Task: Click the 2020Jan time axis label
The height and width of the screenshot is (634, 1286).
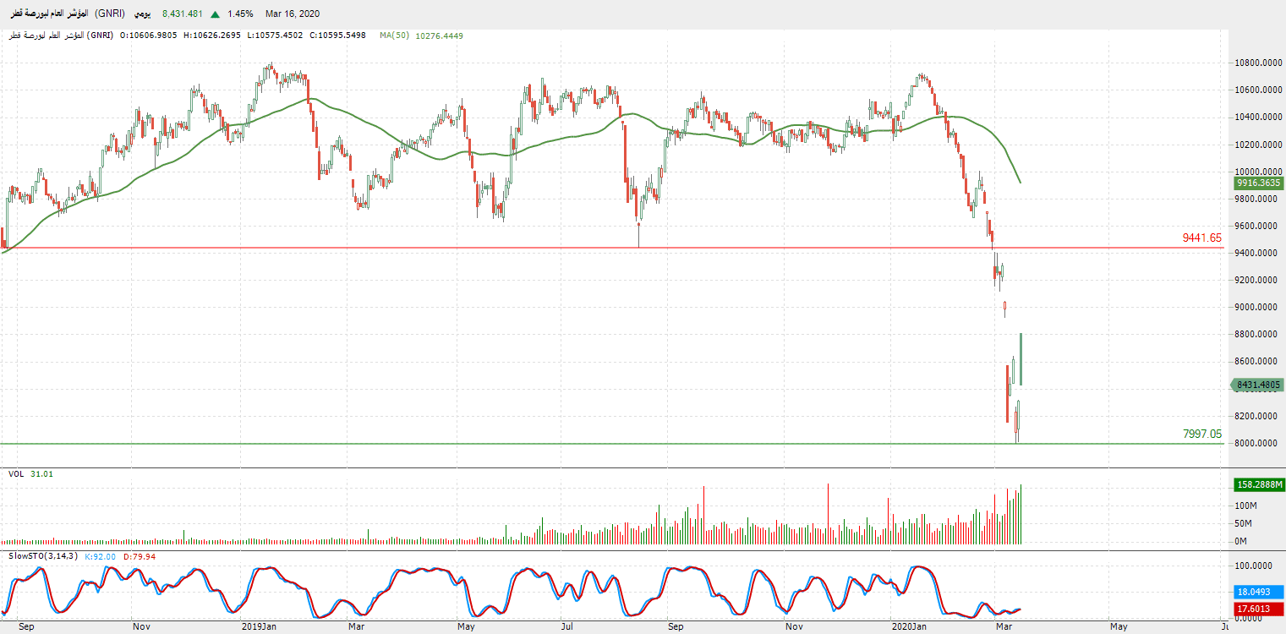Action: point(911,626)
